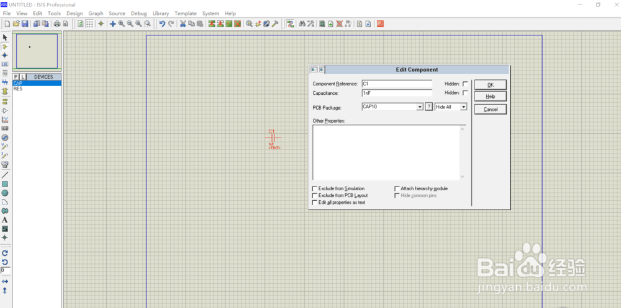Image resolution: width=621 pixels, height=308 pixels.
Task: Check Attach hierarchy module option
Action: pos(397,188)
